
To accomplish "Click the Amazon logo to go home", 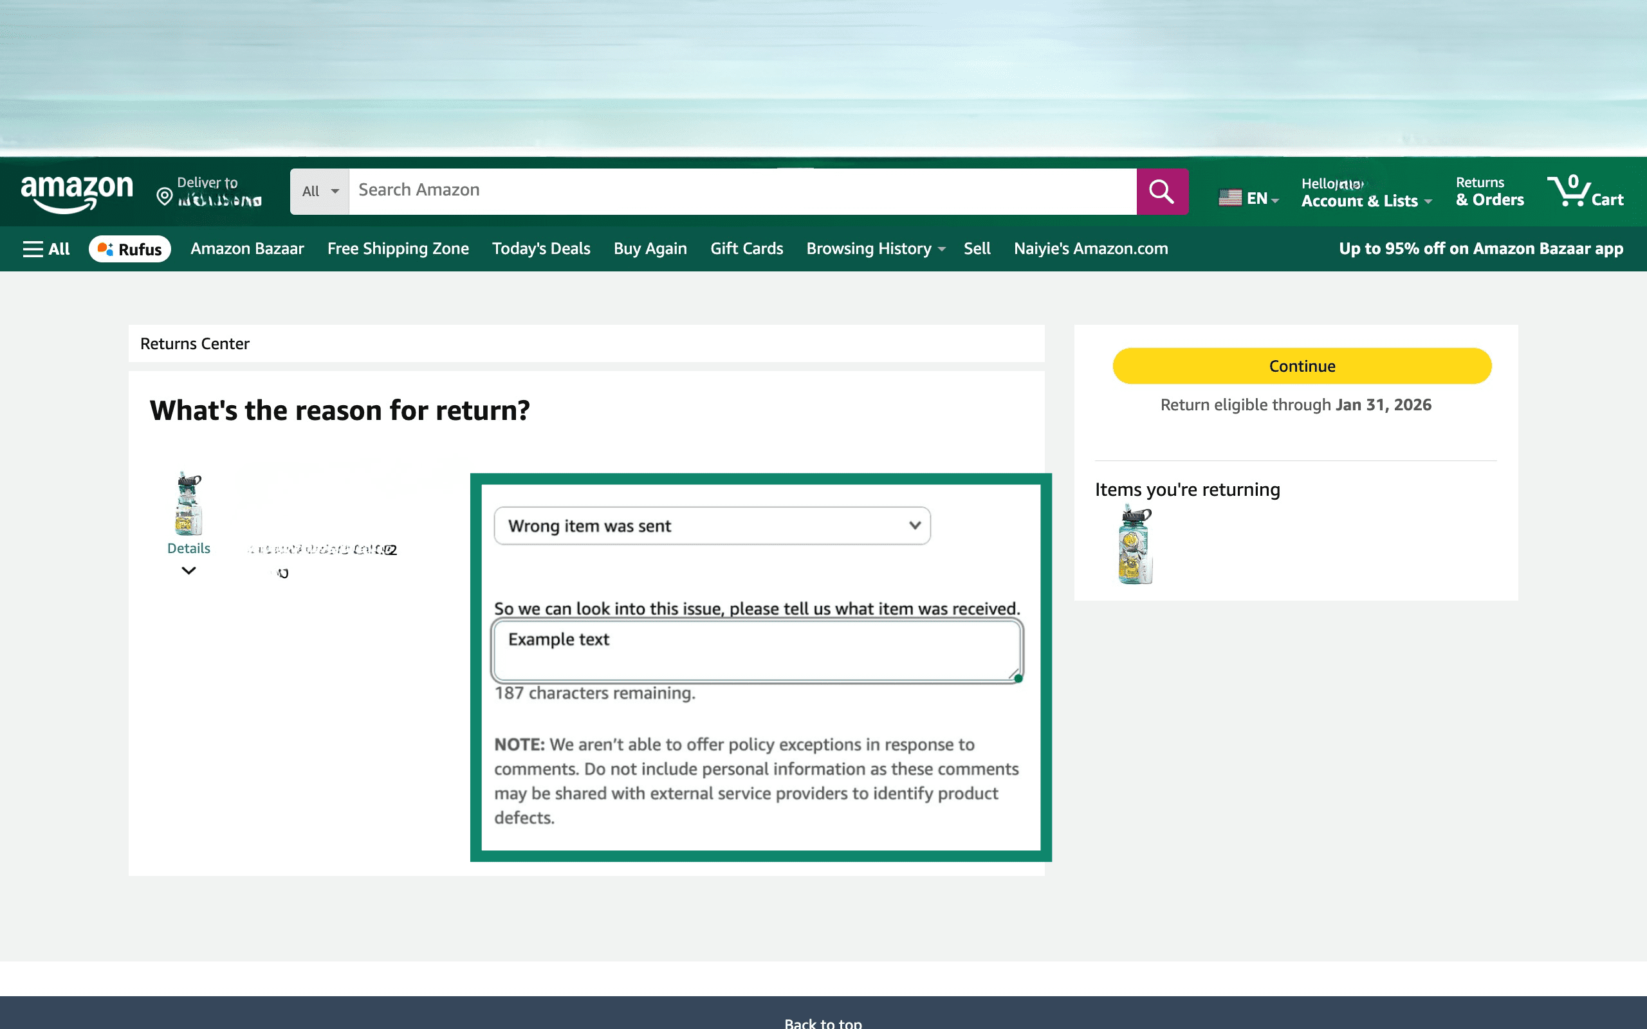I will (77, 191).
